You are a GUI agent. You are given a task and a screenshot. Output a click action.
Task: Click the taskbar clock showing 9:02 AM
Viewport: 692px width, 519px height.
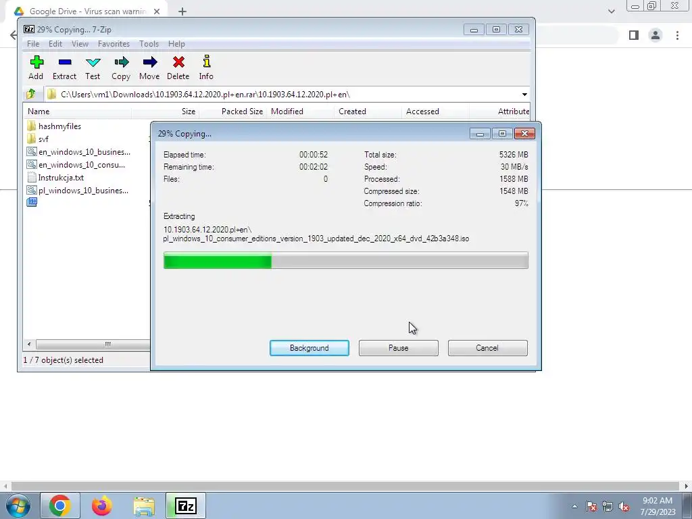tap(658, 506)
